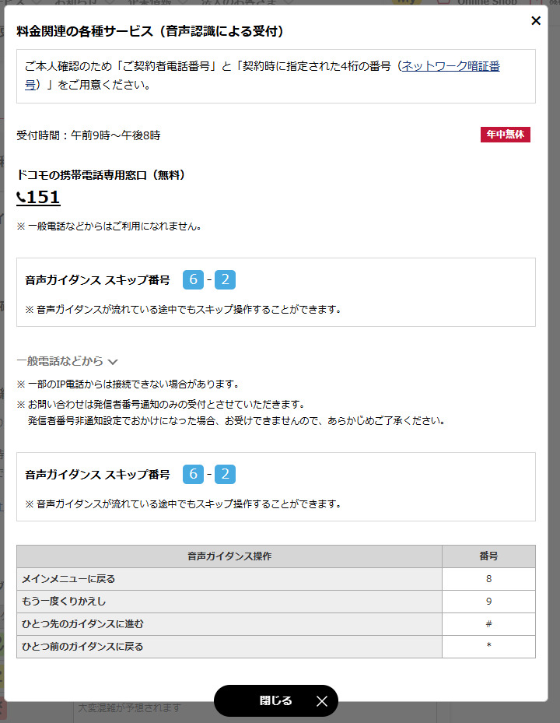Image resolution: width=560 pixels, height=723 pixels.
Task: Select the メインメニューに戻る table row
Action: (229, 579)
